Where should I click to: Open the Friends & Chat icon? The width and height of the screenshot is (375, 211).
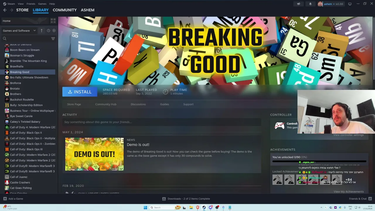coord(370,199)
